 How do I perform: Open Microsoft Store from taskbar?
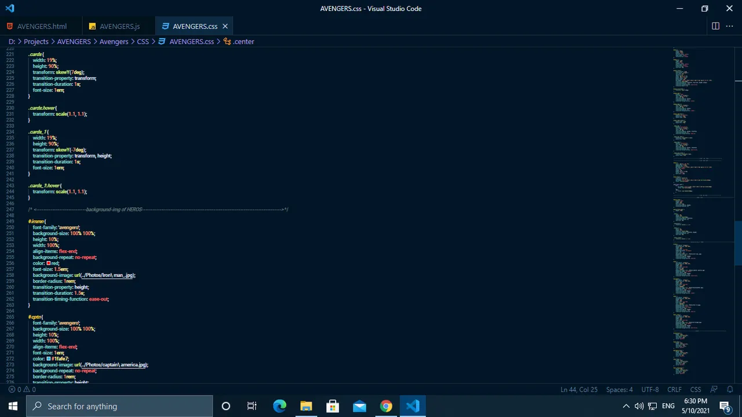333,406
